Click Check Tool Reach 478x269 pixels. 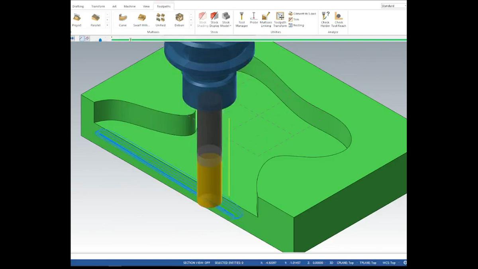pos(339,20)
